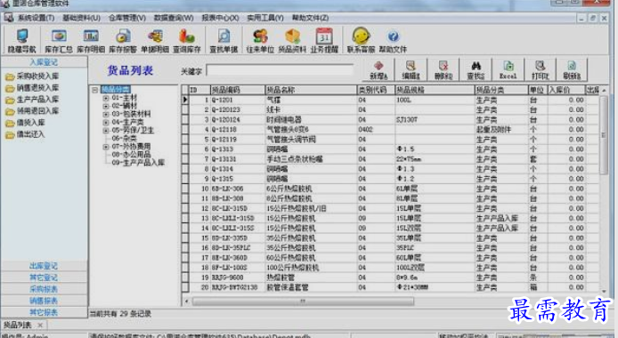Open the 借出还入 folder

point(26,134)
